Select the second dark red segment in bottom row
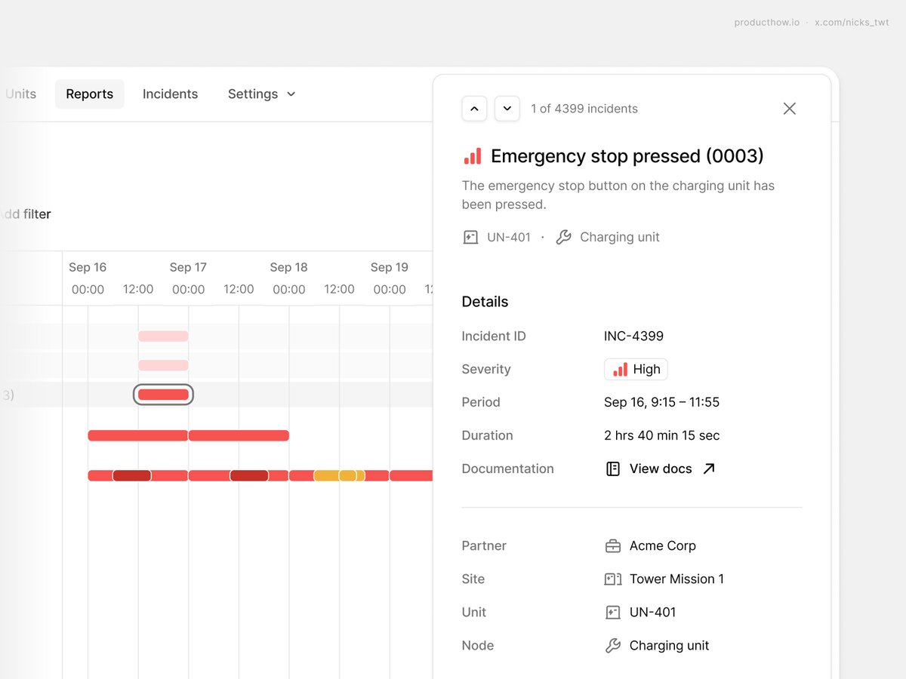 [x=249, y=475]
